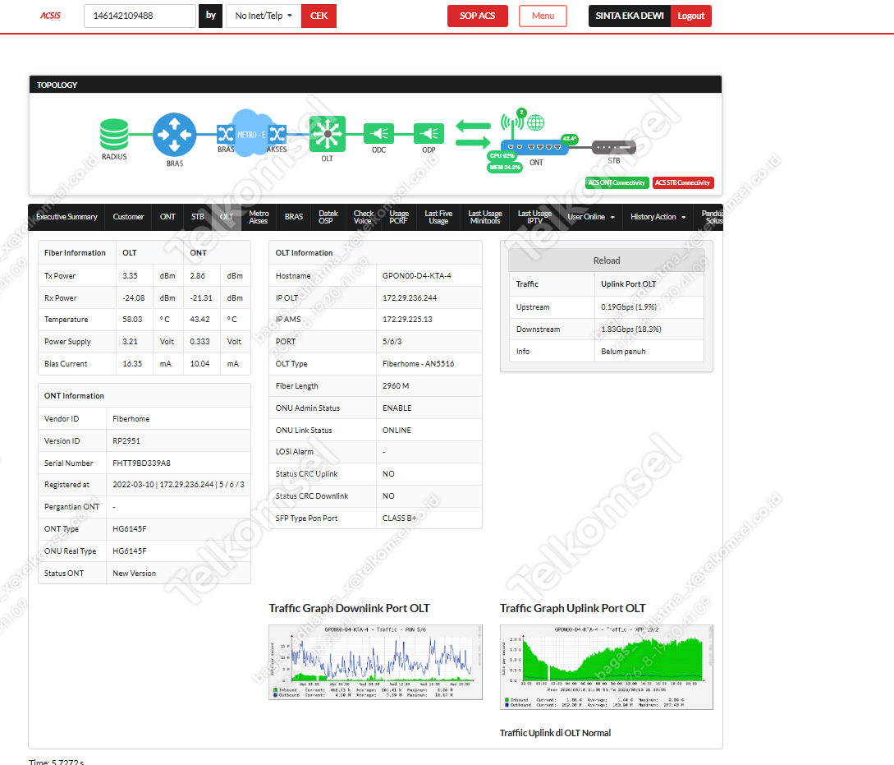894x765 pixels.
Task: Open the Traffic Graph Downlink Port OLT image
Action: pos(375,661)
